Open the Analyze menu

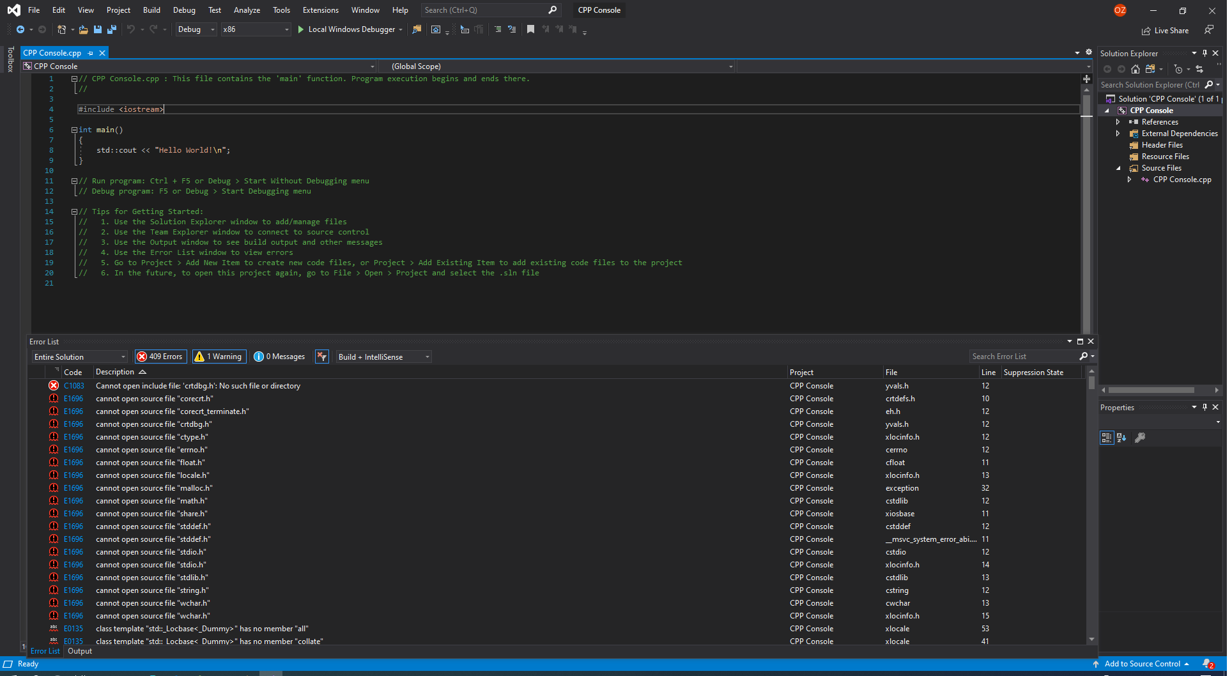tap(247, 10)
